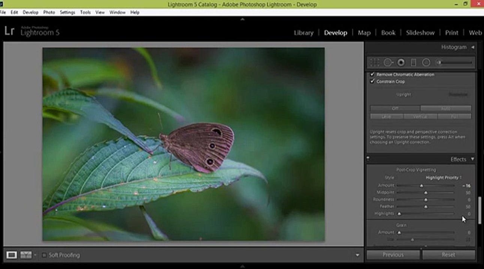Switch to the Library module

(x=303, y=33)
